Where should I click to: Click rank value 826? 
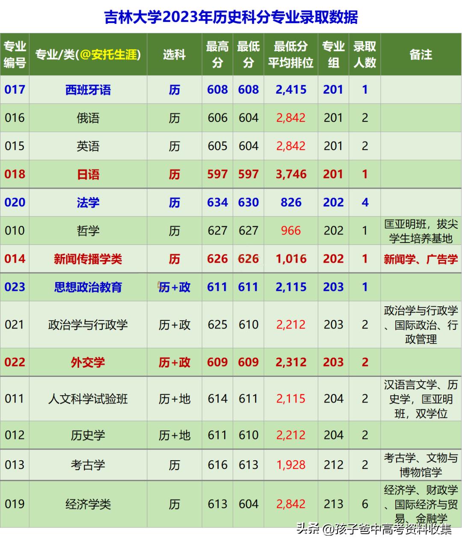click(291, 203)
